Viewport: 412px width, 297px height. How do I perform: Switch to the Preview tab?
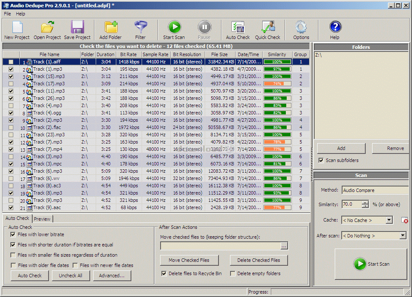tap(42, 219)
